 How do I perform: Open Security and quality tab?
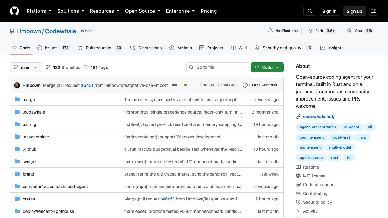[283, 48]
